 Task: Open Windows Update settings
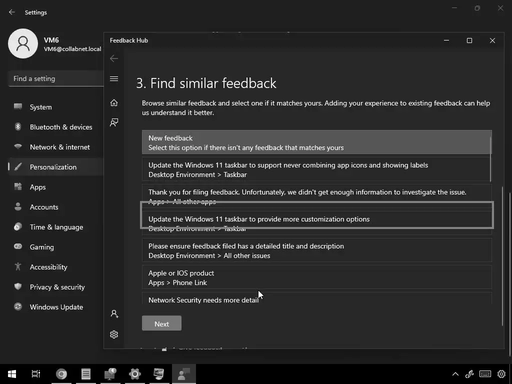pyautogui.click(x=56, y=307)
